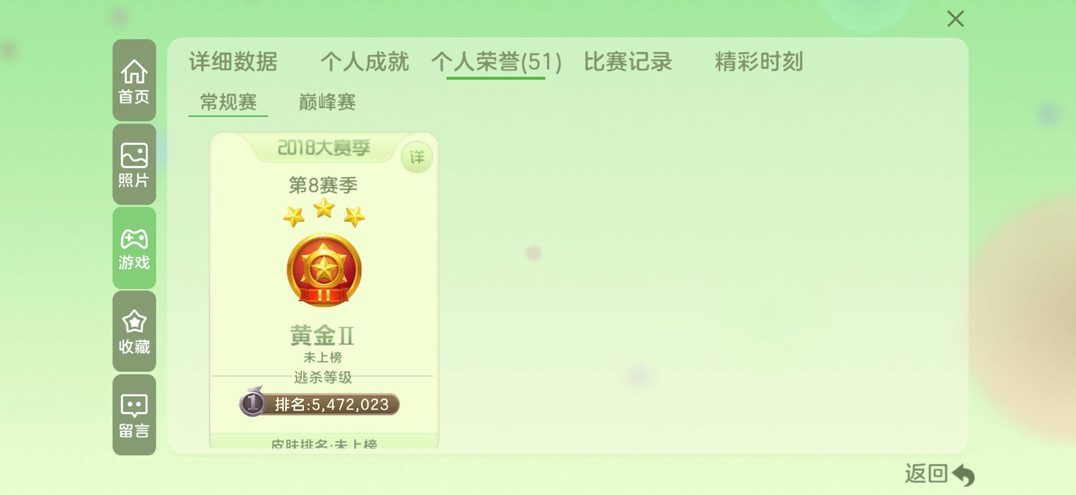Open the 比赛记录 tab
The image size is (1076, 495).
(x=628, y=61)
